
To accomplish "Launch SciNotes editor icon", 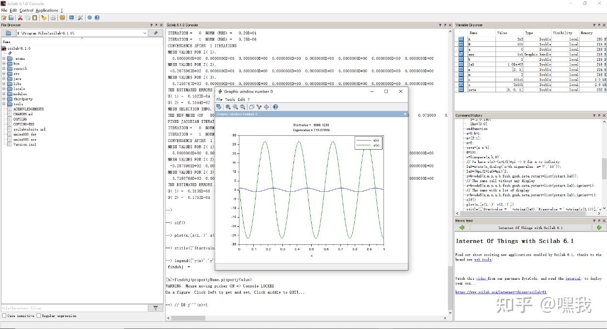I will coord(4,18).
